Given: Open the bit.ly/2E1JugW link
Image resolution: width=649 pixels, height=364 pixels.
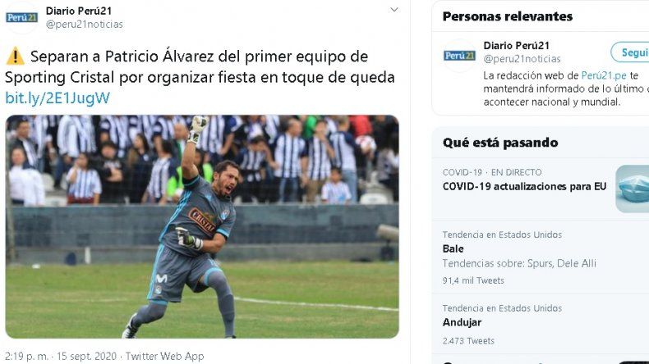Looking at the screenshot, I should 58,98.
